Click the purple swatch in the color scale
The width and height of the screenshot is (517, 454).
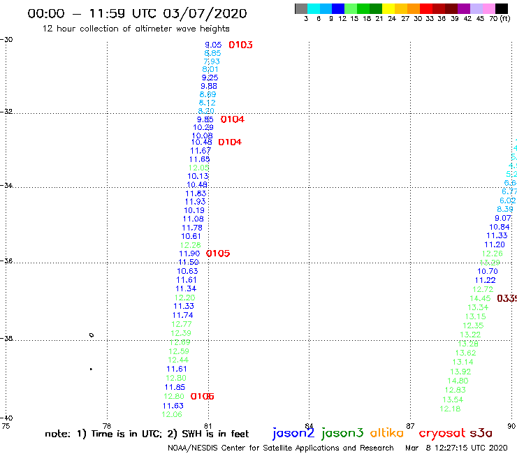click(x=464, y=8)
